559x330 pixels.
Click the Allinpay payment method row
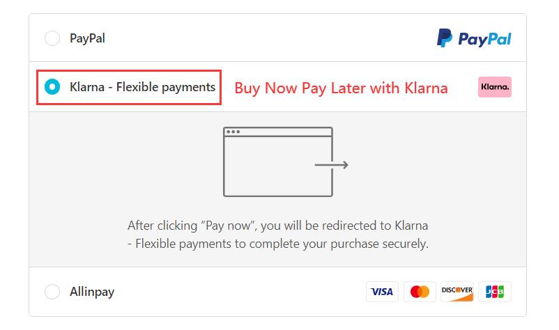click(x=277, y=292)
